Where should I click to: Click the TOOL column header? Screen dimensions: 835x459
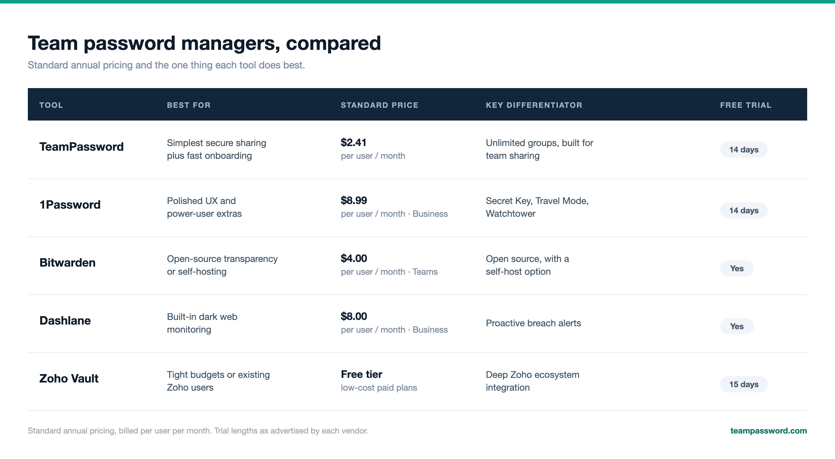click(51, 105)
